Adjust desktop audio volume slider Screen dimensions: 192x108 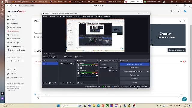tap(89, 76)
